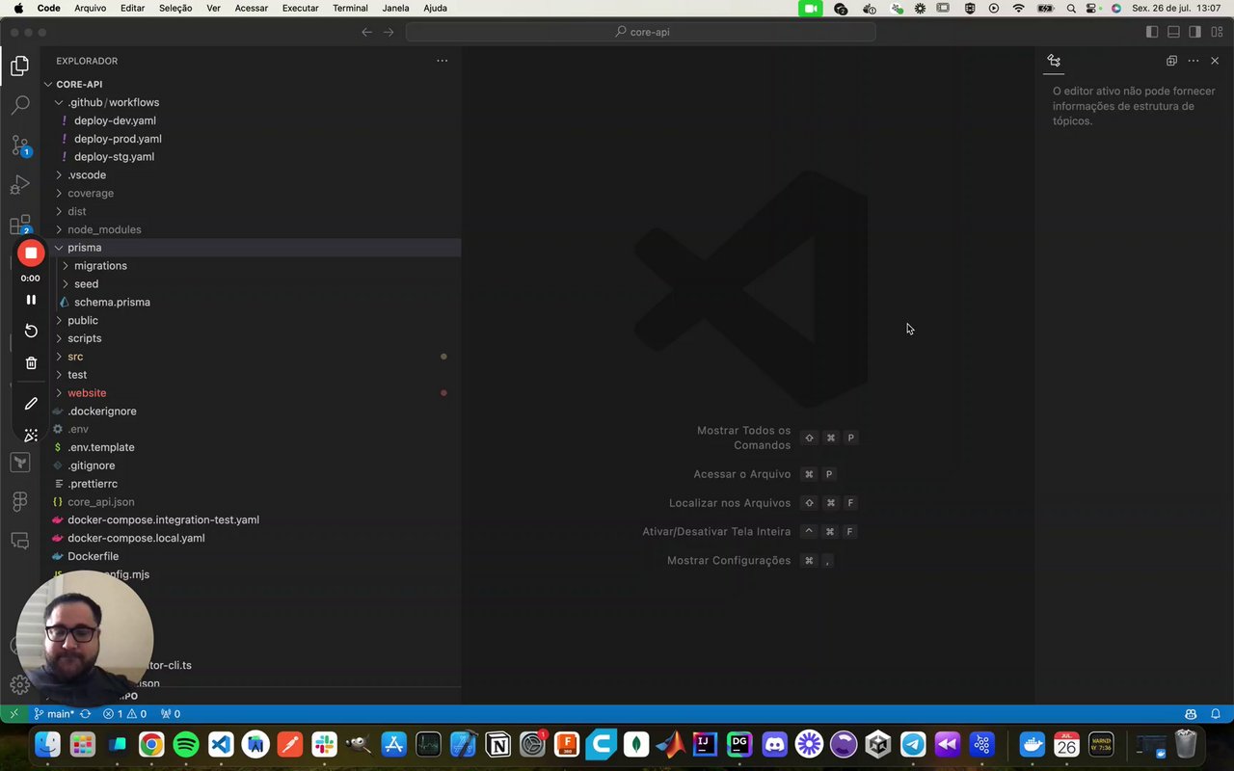Toggle secondary side bar layout button

coord(1194,32)
